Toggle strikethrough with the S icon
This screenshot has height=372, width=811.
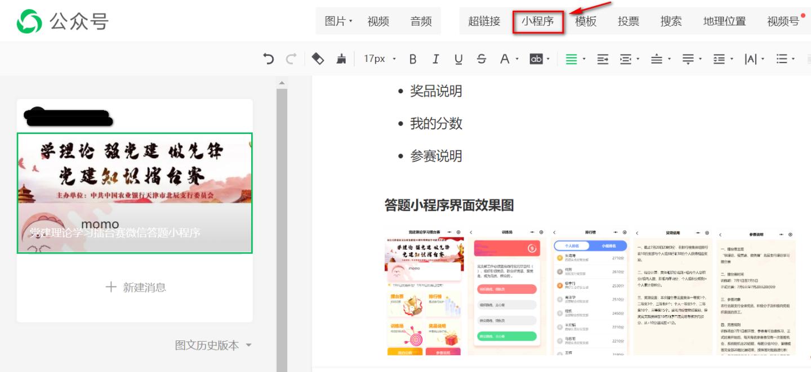click(482, 59)
